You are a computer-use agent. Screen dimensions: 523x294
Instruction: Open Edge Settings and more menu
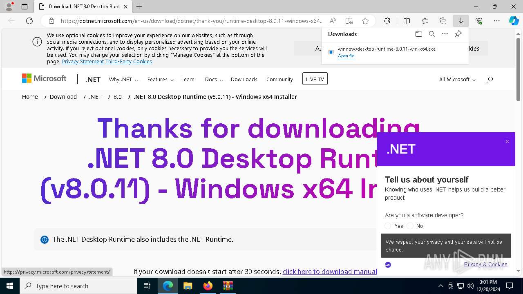[x=497, y=21]
